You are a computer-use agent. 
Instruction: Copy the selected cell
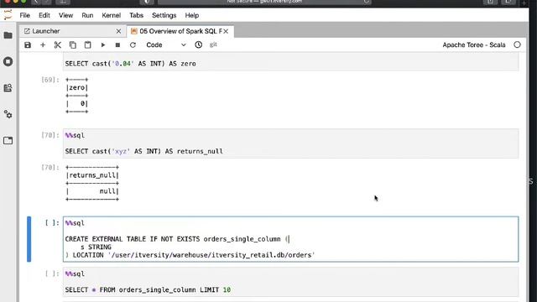pyautogui.click(x=73, y=44)
